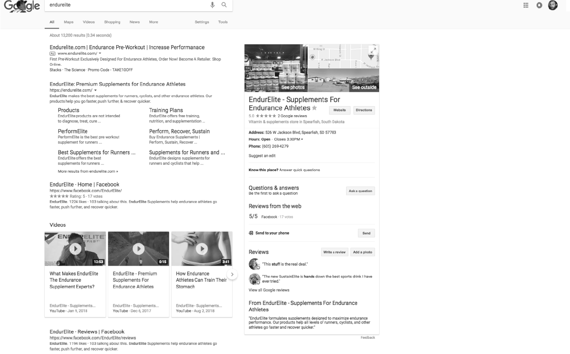Select the All results tab
The image size is (570, 354).
click(52, 22)
